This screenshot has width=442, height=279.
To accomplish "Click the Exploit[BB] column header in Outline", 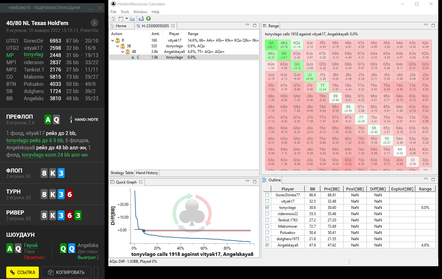I will coord(402,189).
